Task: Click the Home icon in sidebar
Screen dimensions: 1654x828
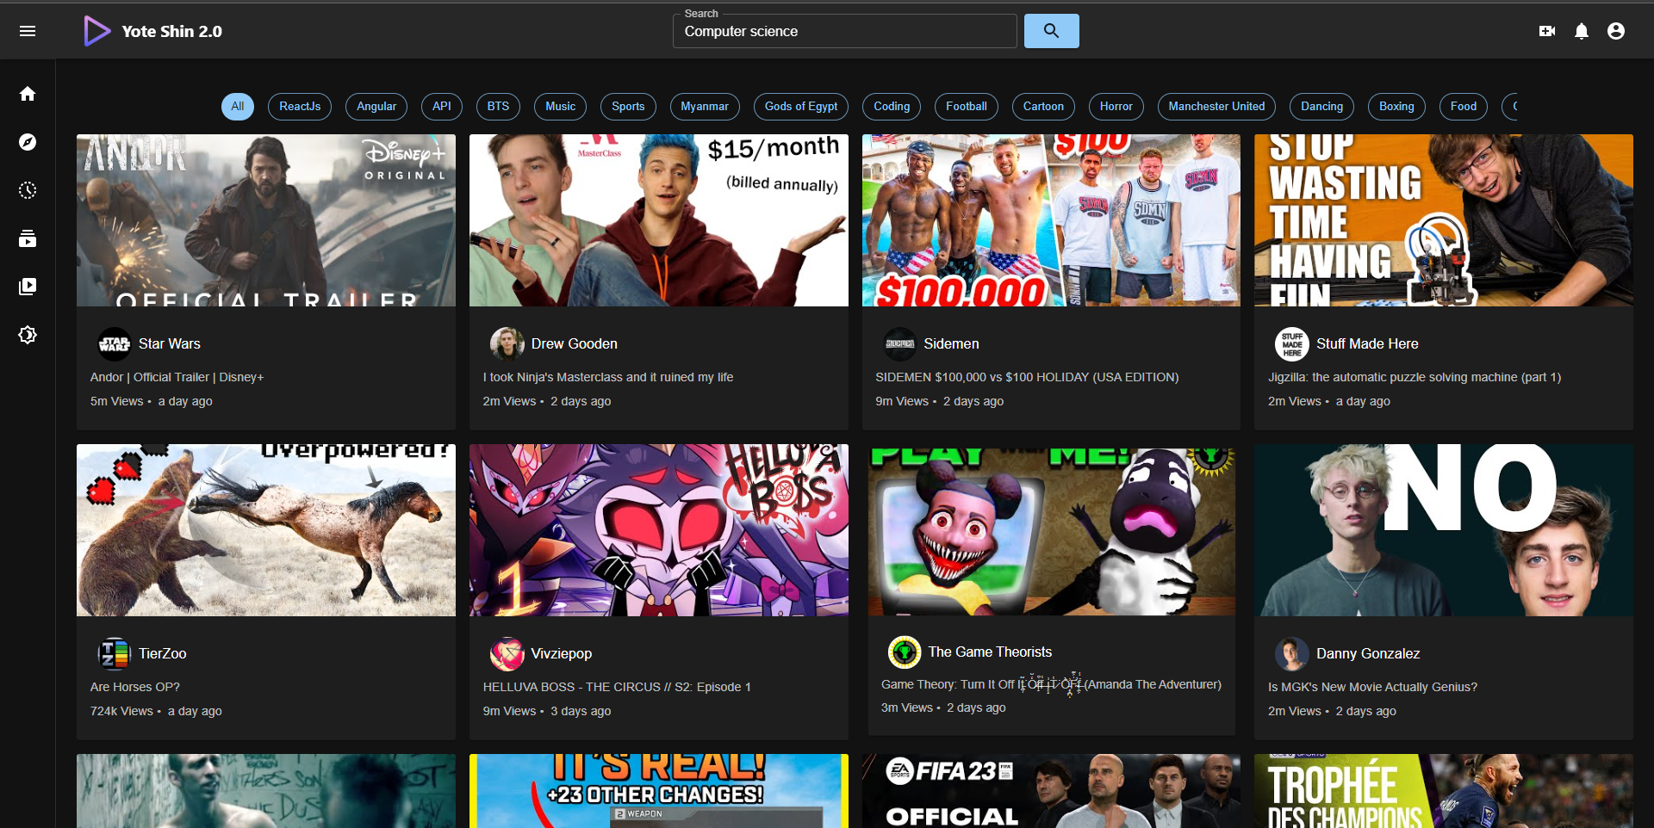Action: (28, 94)
